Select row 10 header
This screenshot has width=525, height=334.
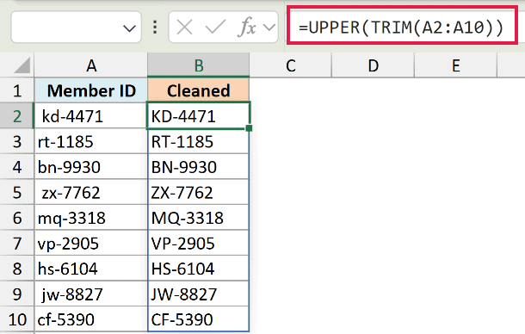17,319
